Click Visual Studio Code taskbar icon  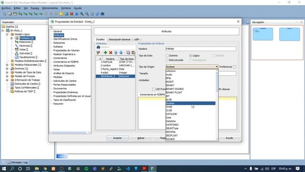click(128, 169)
